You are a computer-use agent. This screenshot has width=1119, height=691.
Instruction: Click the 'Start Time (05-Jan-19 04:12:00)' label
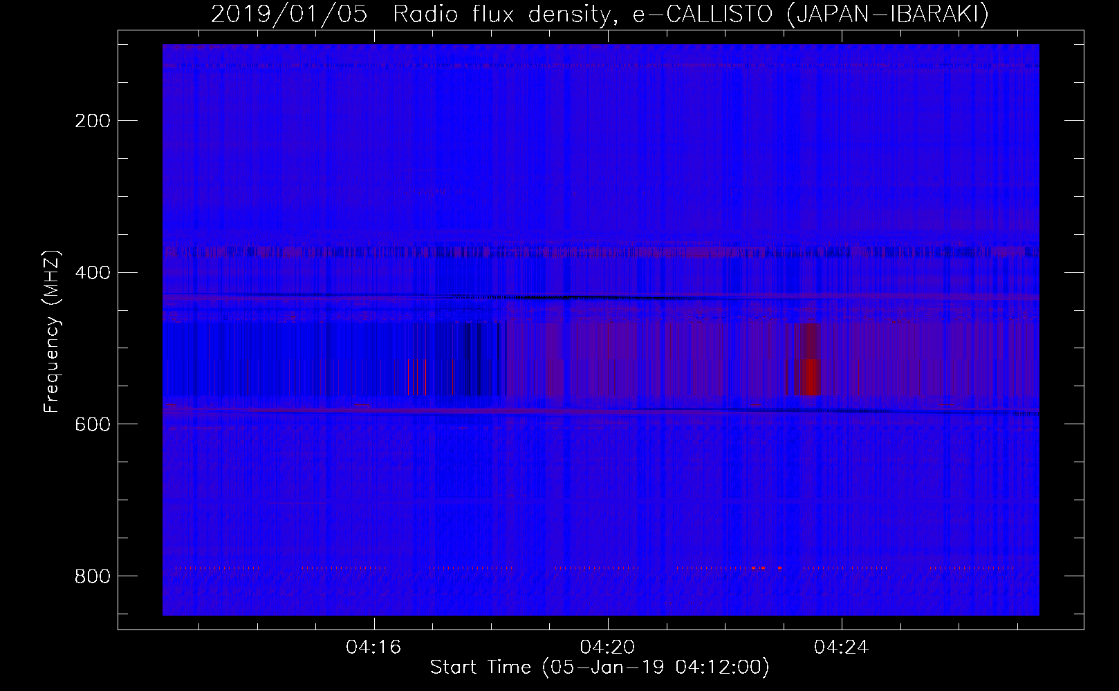point(600,668)
